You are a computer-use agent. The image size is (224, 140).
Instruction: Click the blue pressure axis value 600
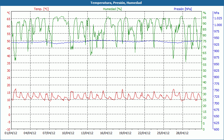pos(216,129)
